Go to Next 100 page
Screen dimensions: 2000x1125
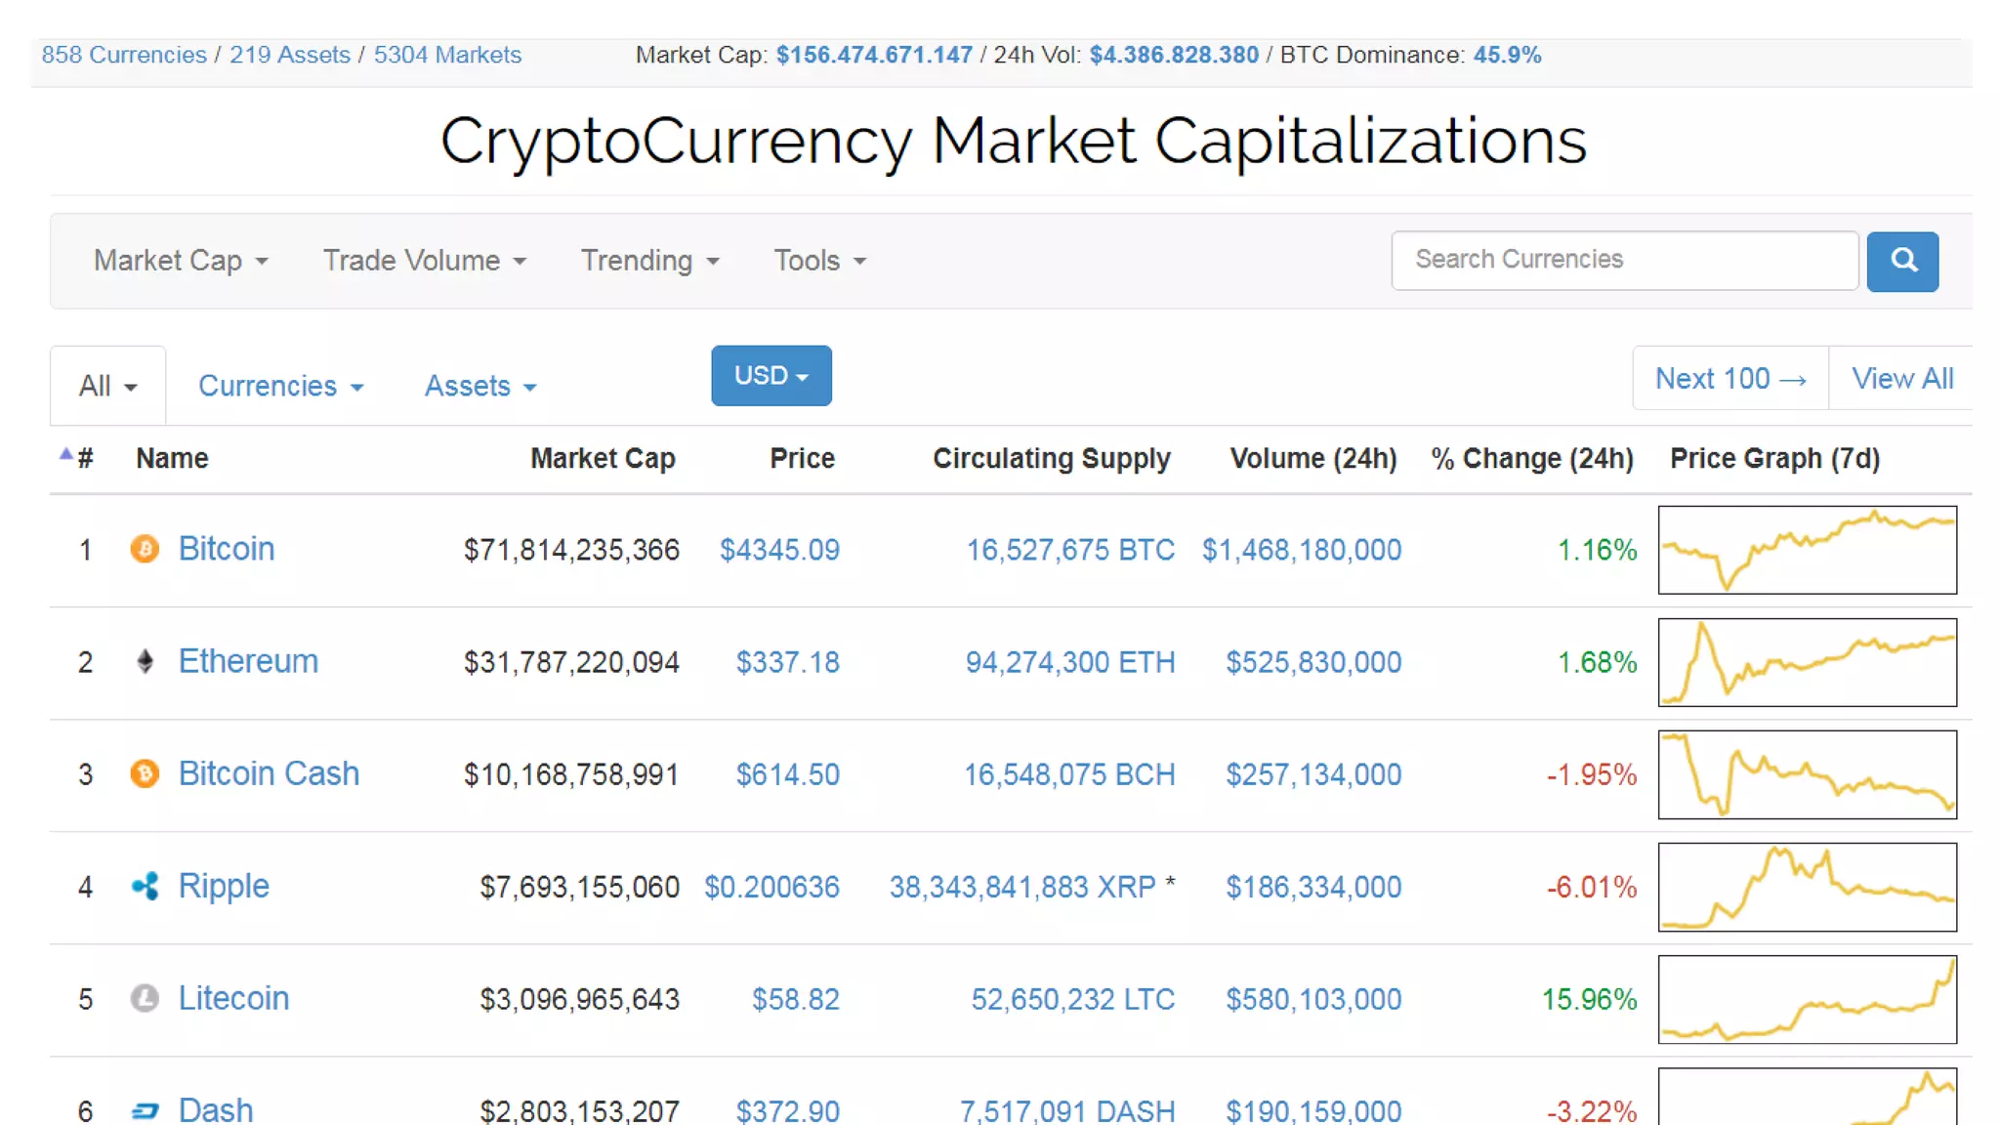pyautogui.click(x=1729, y=379)
